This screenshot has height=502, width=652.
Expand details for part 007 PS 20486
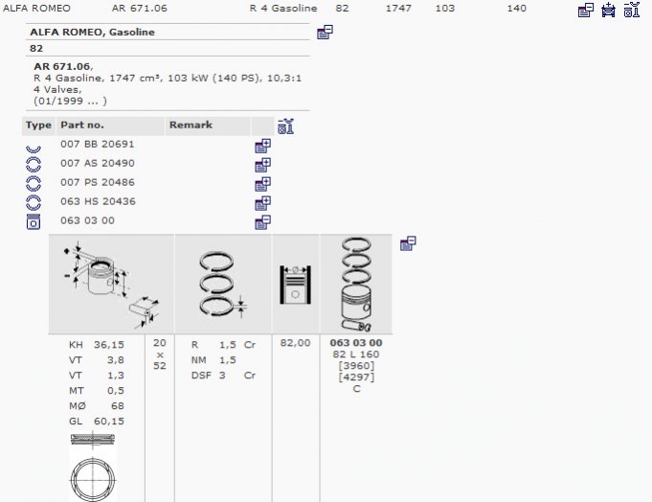(262, 184)
